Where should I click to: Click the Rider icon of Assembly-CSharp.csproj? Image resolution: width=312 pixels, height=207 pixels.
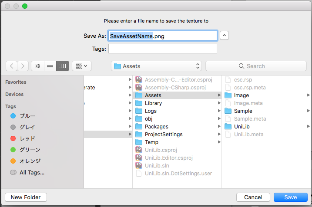click(139, 87)
